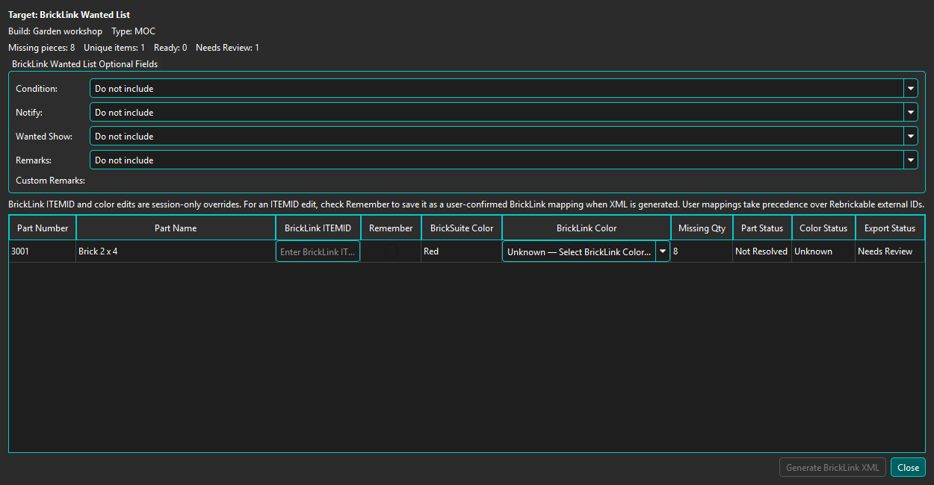Screen dimensions: 934x485
Task: Click the Build: Garden workshop text
Action: (55, 31)
